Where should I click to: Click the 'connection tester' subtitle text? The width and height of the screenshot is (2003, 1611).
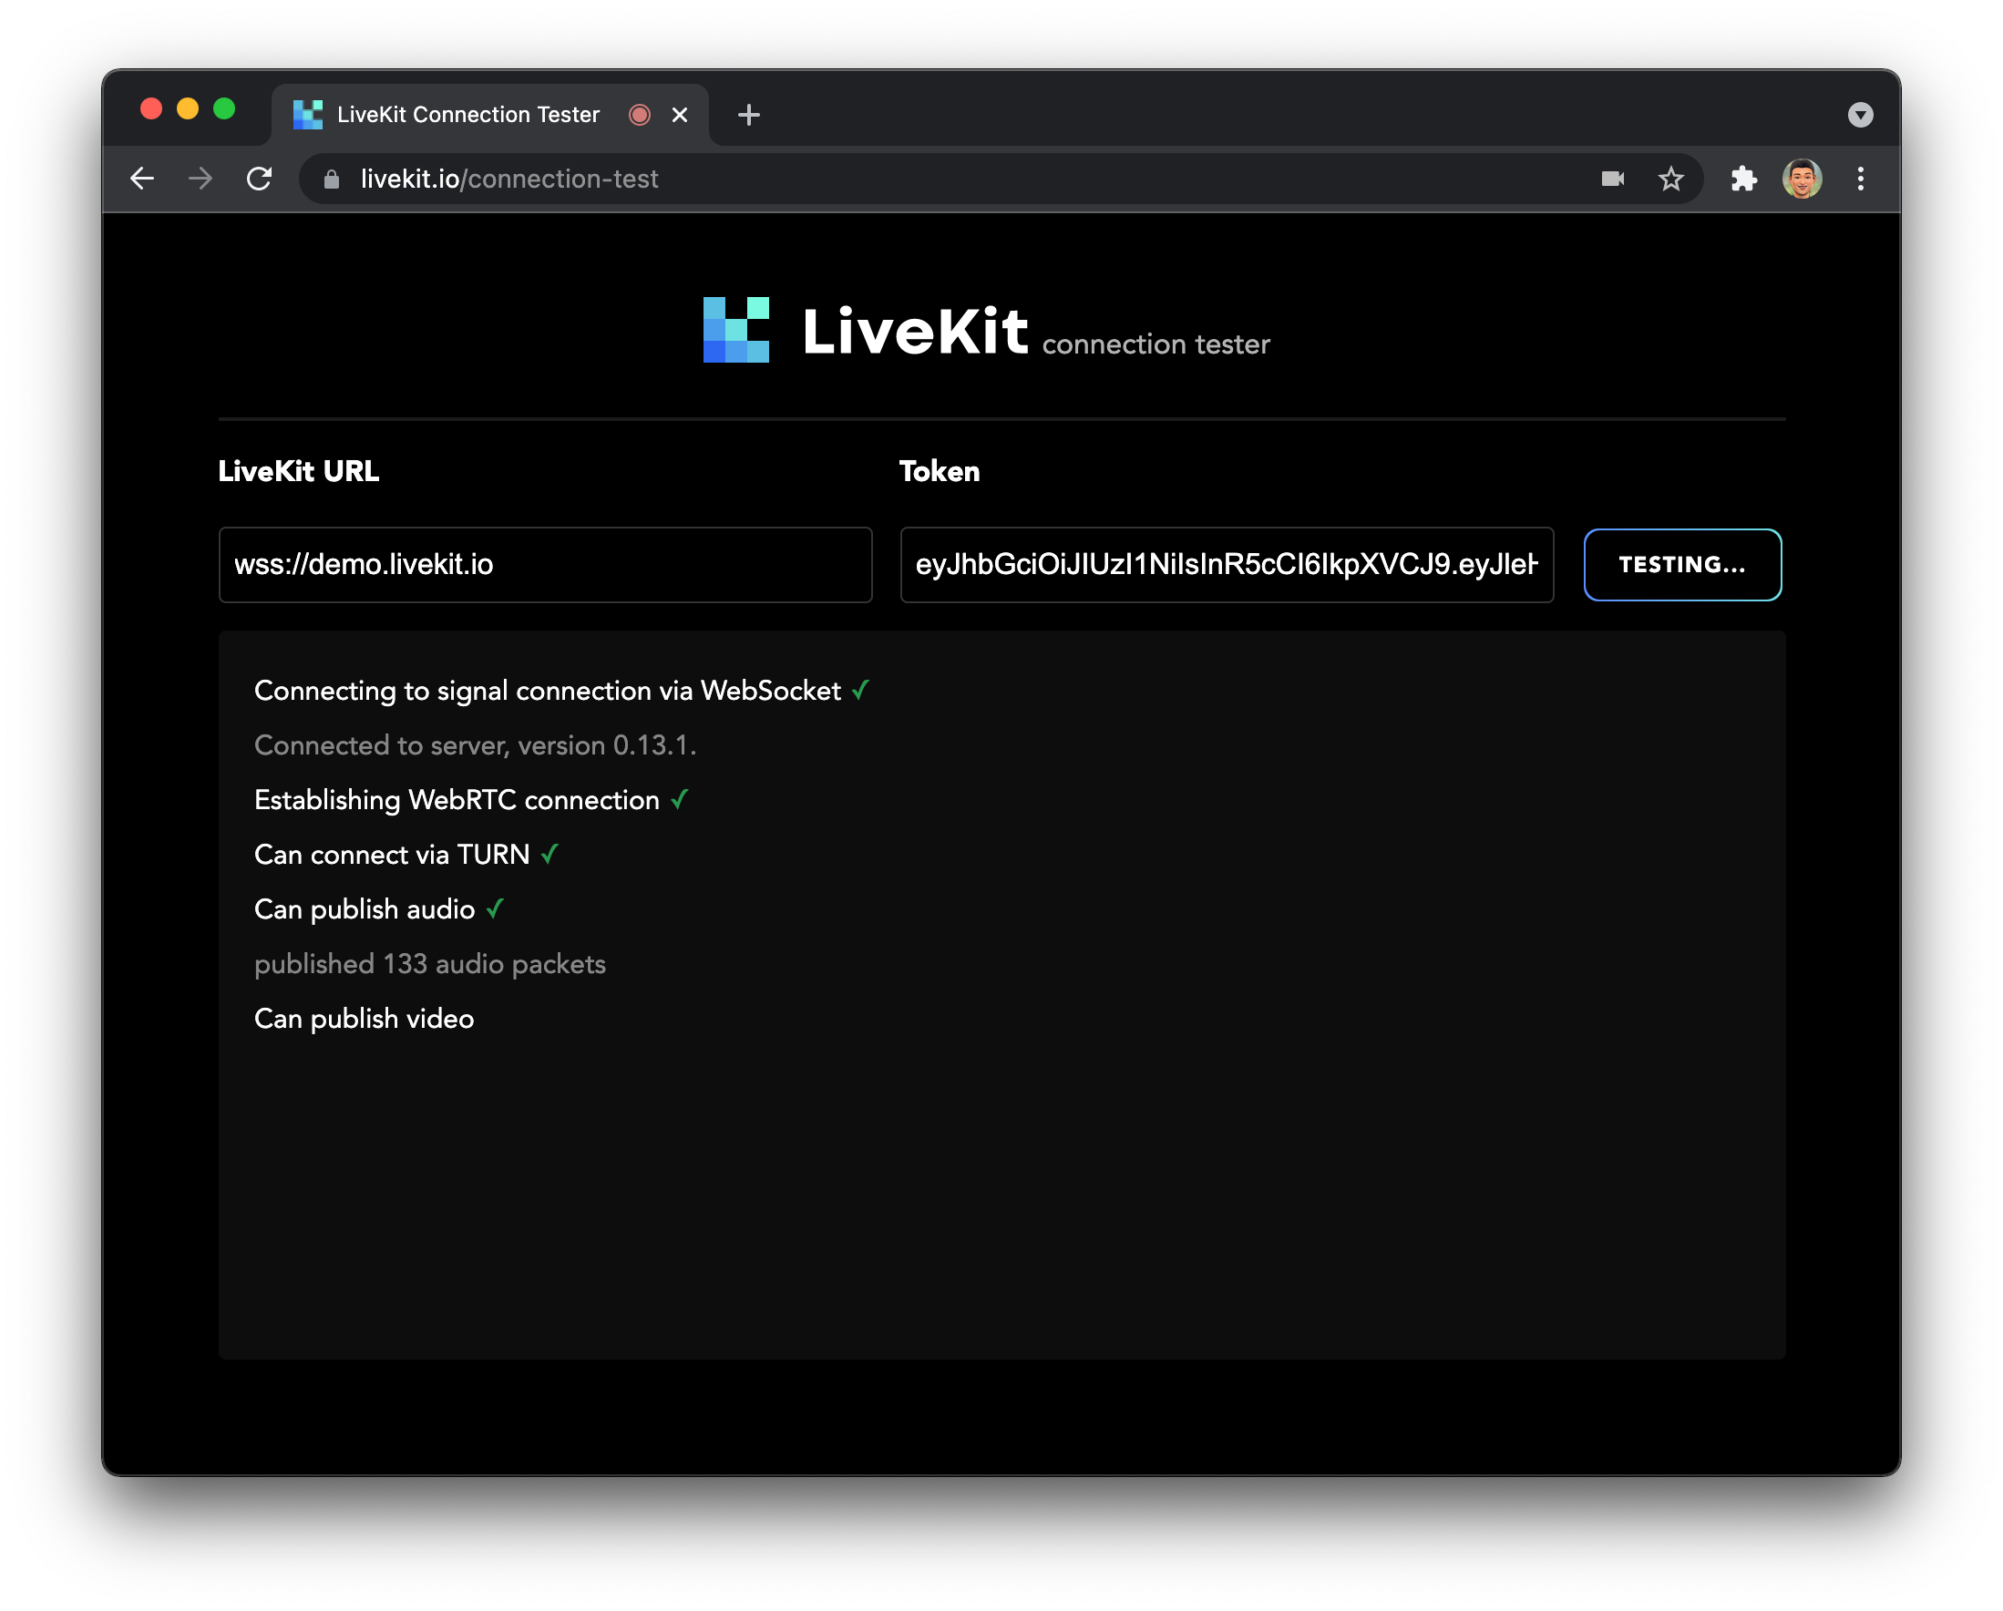(1156, 344)
